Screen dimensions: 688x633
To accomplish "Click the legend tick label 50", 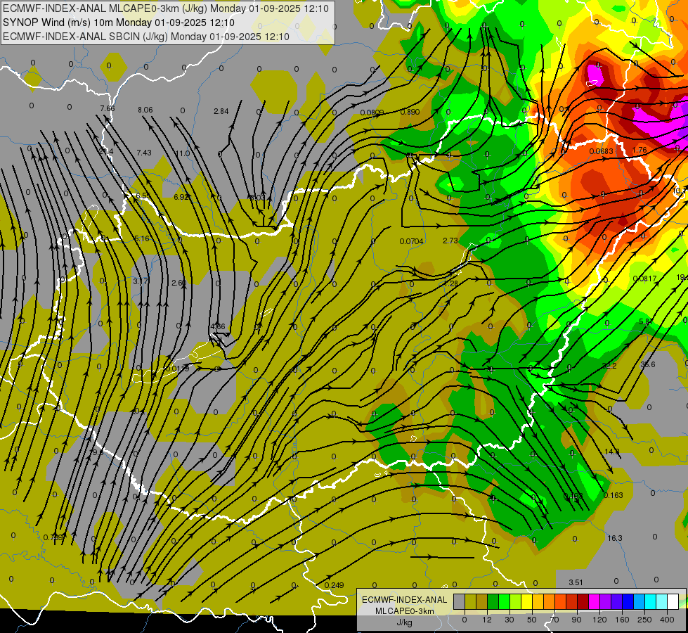I will [x=531, y=620].
